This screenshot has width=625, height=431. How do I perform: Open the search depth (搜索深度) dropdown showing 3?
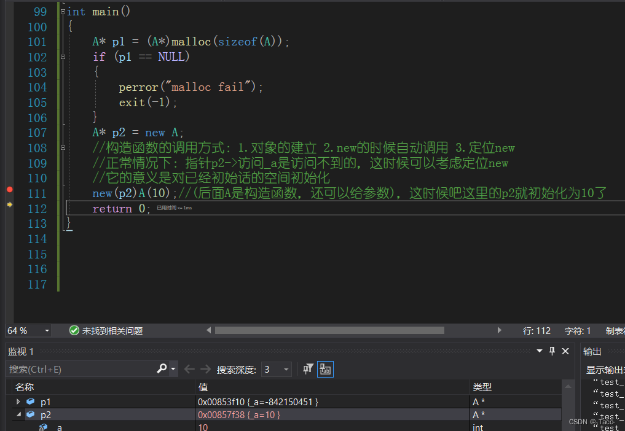[x=286, y=370]
